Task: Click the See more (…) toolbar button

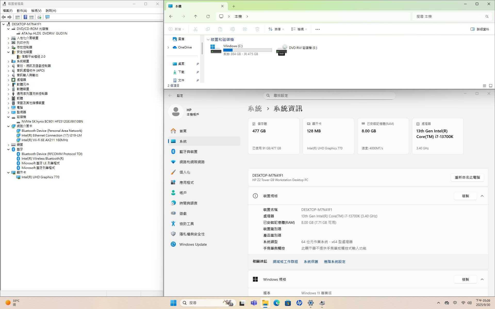Action: coord(317,29)
